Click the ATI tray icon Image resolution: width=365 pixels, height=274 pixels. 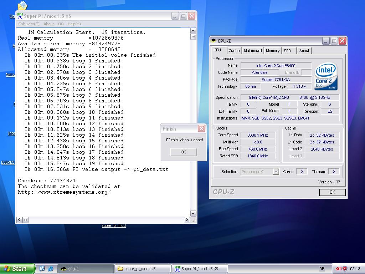(339, 269)
